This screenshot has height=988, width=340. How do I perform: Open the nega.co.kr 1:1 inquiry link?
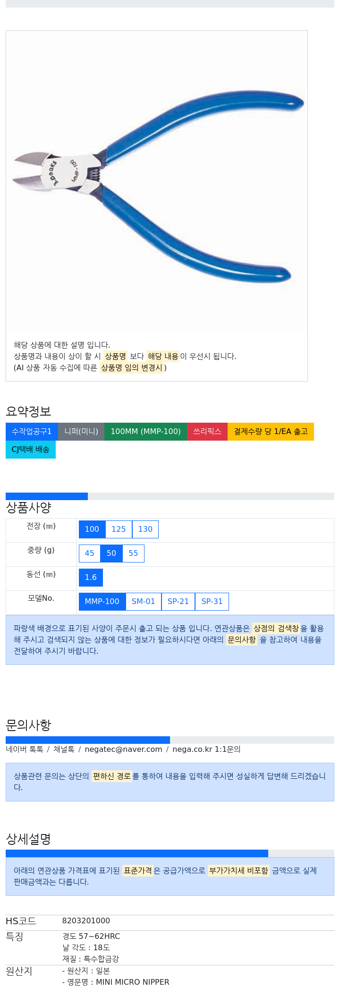(x=206, y=750)
